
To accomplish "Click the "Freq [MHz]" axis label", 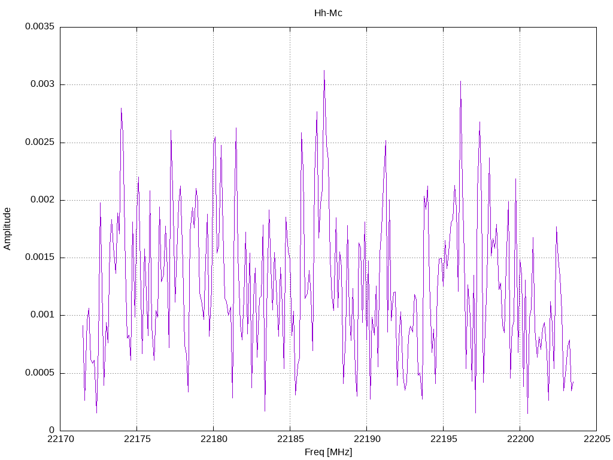I will (x=328, y=452).
